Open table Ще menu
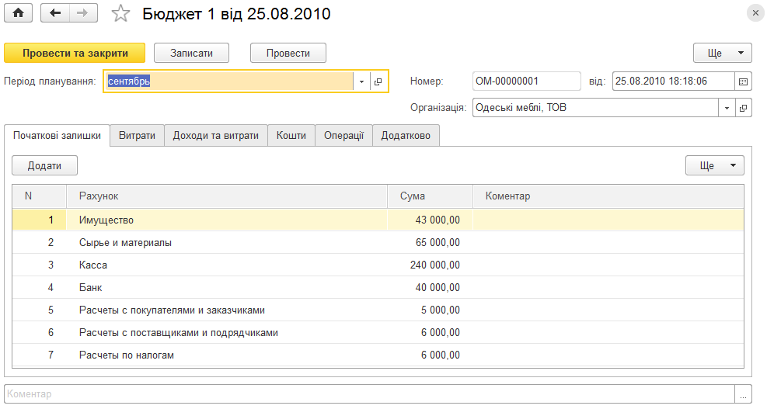 pos(715,165)
